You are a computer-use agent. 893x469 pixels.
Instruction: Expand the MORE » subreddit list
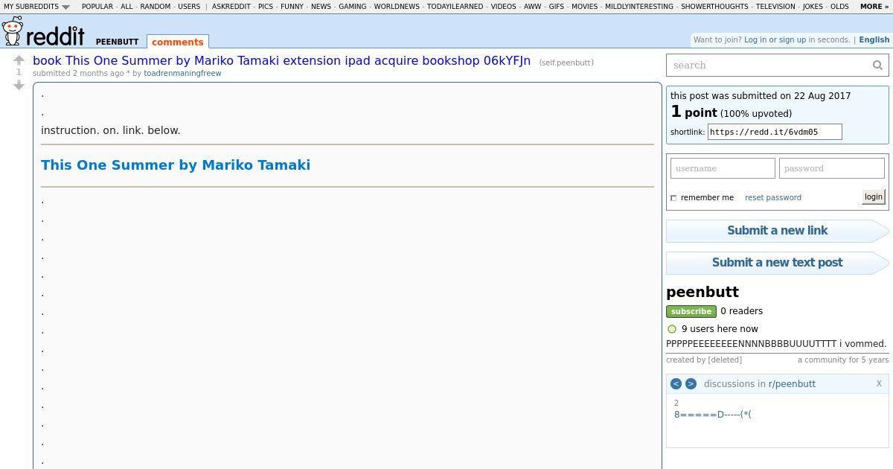point(874,7)
